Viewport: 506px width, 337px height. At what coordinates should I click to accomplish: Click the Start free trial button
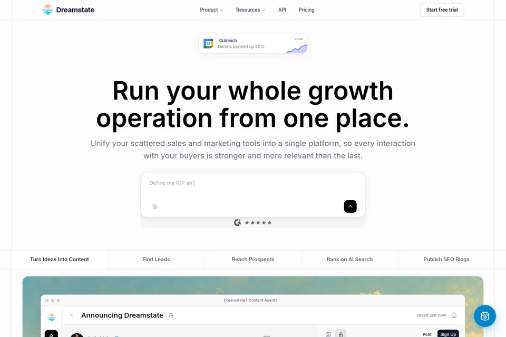pyautogui.click(x=442, y=10)
